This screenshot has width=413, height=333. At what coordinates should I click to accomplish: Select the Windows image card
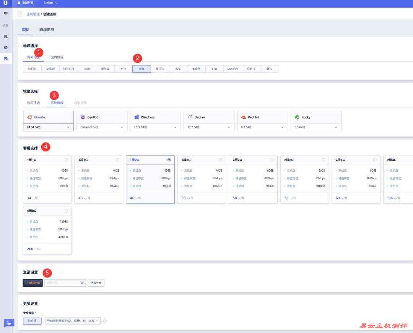pyautogui.click(x=155, y=117)
